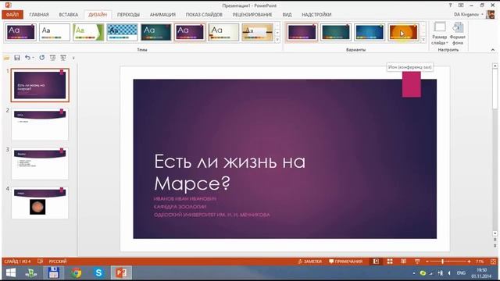This screenshot has height=281, width=500.
Task: Customize Quick Access Toolbar dropdown
Action: tap(73, 58)
